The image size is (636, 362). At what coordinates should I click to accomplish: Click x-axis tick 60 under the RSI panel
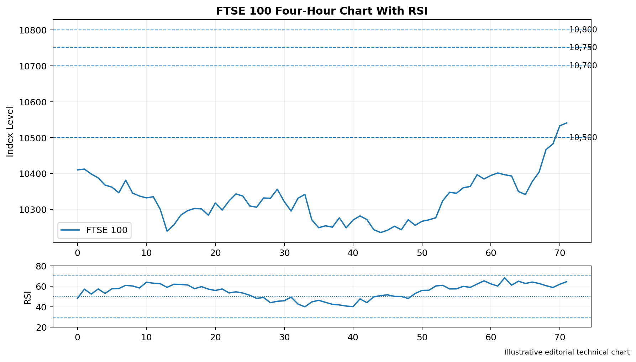tap(491, 337)
